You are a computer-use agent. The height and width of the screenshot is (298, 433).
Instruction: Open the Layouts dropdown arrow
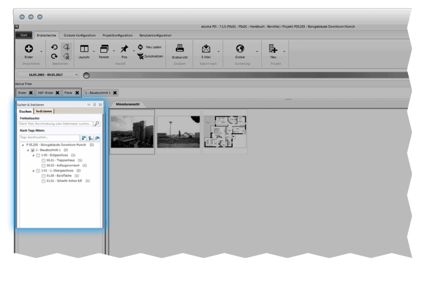pos(94,52)
